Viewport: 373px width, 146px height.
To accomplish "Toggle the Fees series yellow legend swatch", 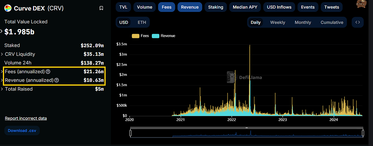I will click(135, 36).
